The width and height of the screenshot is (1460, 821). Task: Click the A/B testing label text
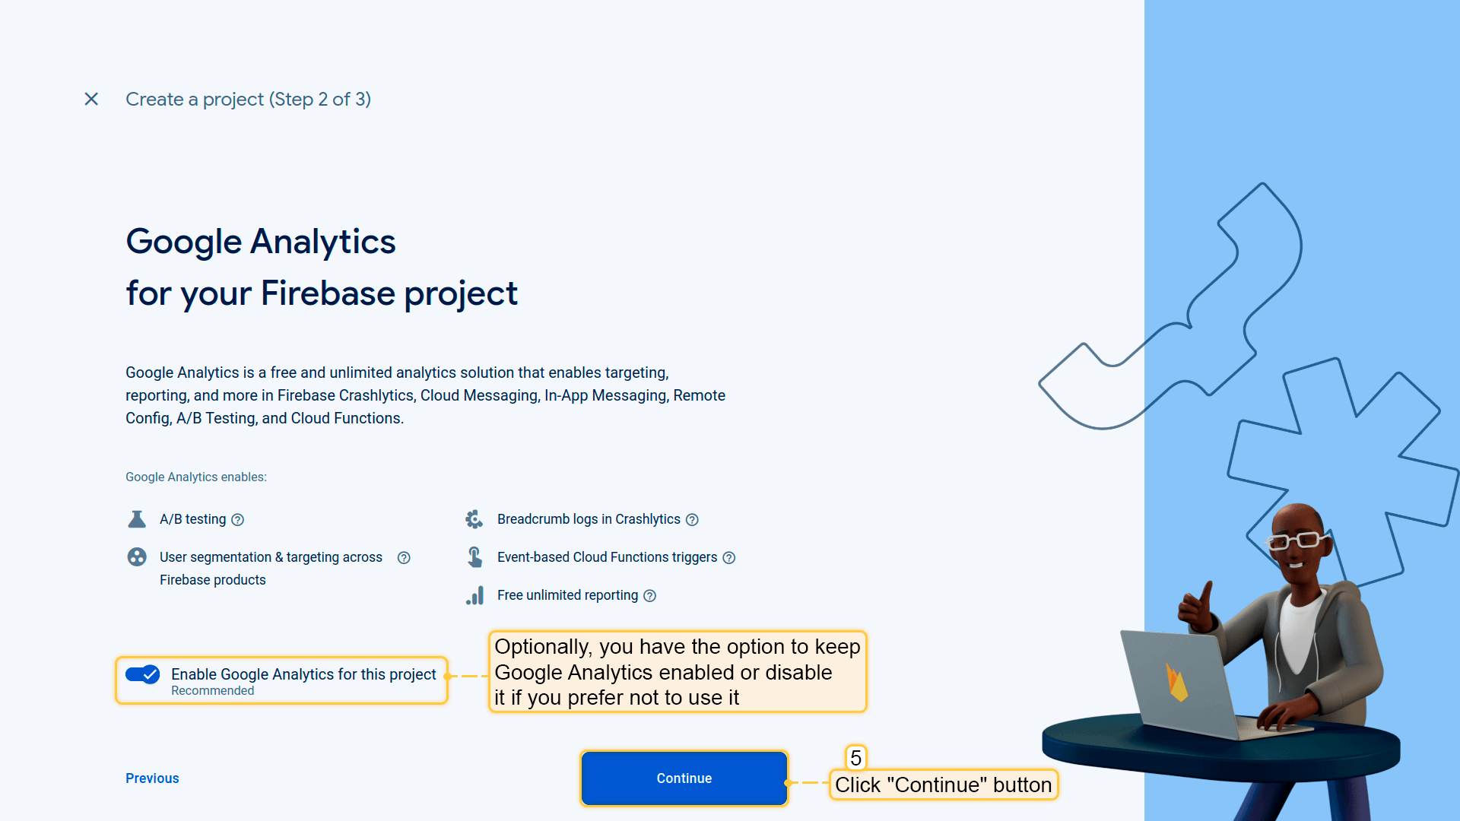192,519
